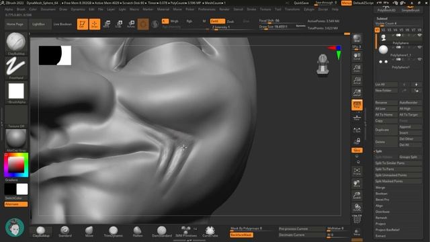Click the Scroll canvas navigation icon

(x=357, y=56)
